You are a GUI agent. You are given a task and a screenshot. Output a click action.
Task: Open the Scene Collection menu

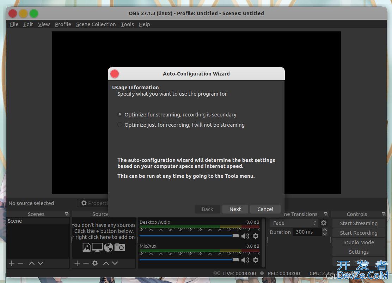click(x=96, y=24)
